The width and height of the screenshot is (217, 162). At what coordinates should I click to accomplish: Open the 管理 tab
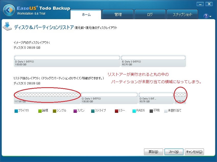[x=118, y=14]
